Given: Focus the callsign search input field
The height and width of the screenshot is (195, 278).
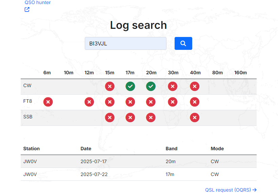Looking at the screenshot, I should click(x=125, y=43).
